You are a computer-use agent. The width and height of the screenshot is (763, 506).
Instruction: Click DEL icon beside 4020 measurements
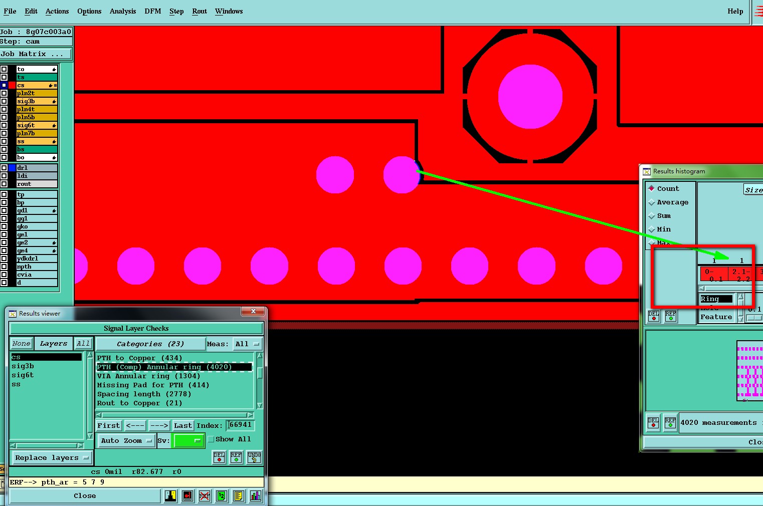(653, 423)
